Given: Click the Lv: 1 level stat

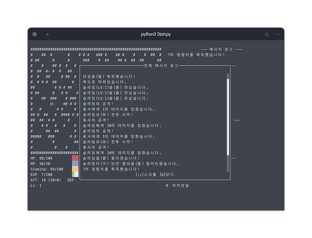Looking at the screenshot, I should pyautogui.click(x=36, y=185).
